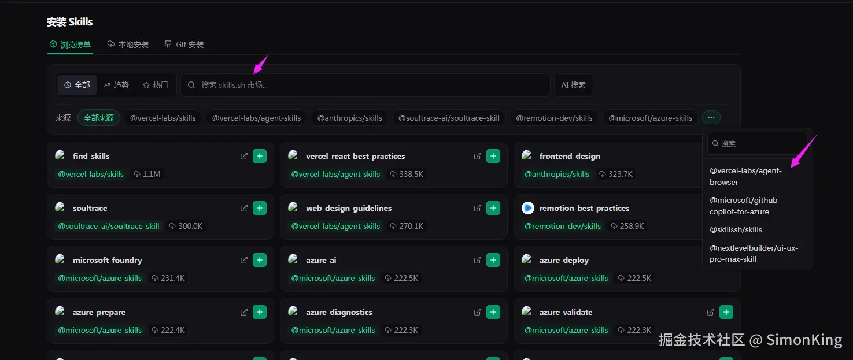Click the azure-validate title

pos(566,312)
